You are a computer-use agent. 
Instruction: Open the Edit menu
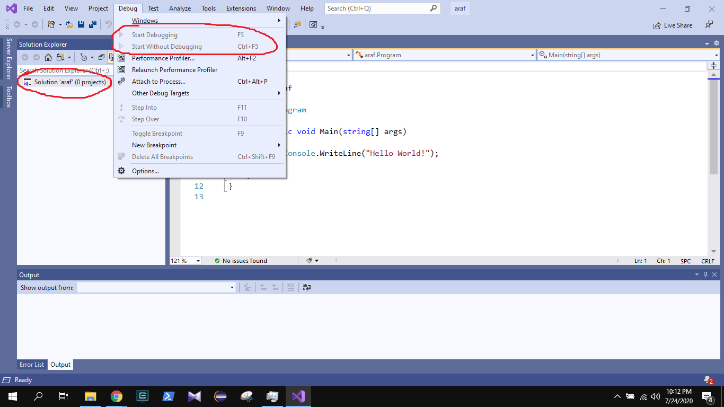point(49,8)
